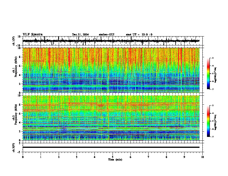This screenshot has height=176, width=228.
Task: Click the "ch.1(V)" waveform axis label
Action: (x=14, y=41)
